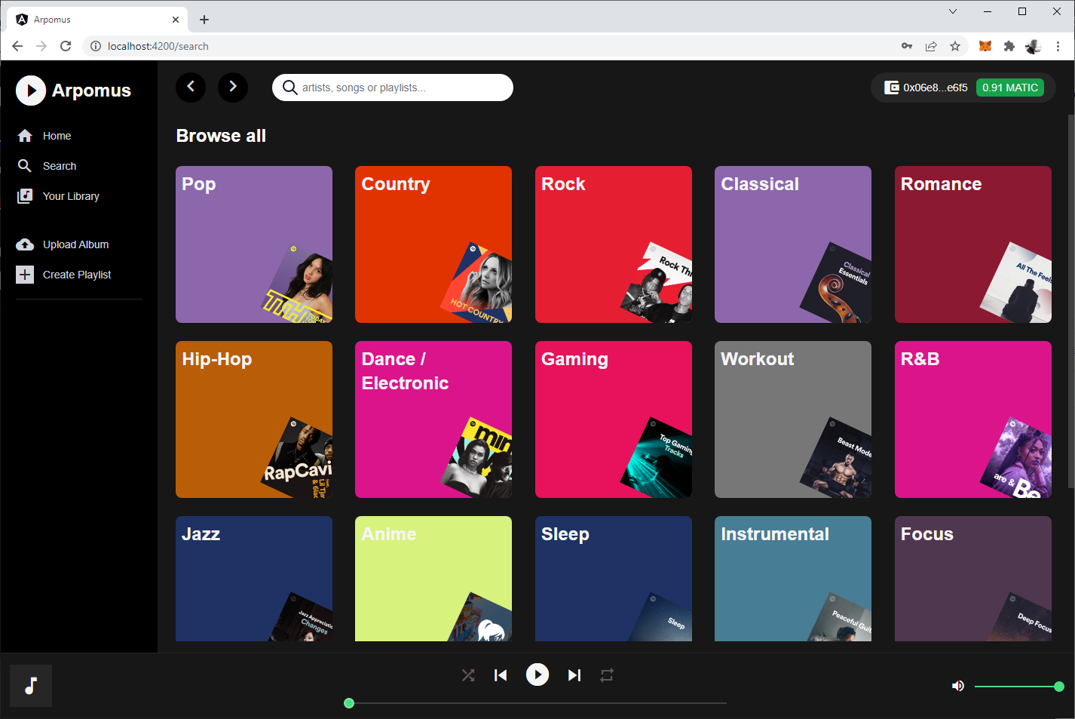The height and width of the screenshot is (719, 1075).
Task: Open the browser Extensions puzzle icon
Action: point(1009,46)
